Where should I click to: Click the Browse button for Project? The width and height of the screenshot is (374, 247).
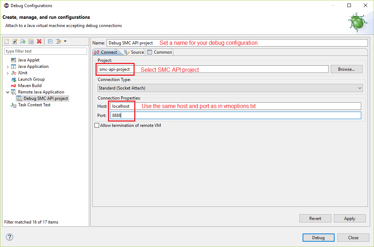[x=346, y=69]
